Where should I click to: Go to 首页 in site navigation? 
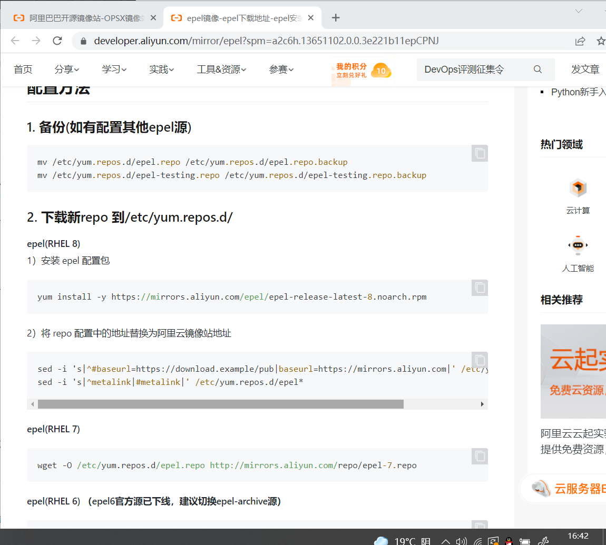(x=23, y=70)
